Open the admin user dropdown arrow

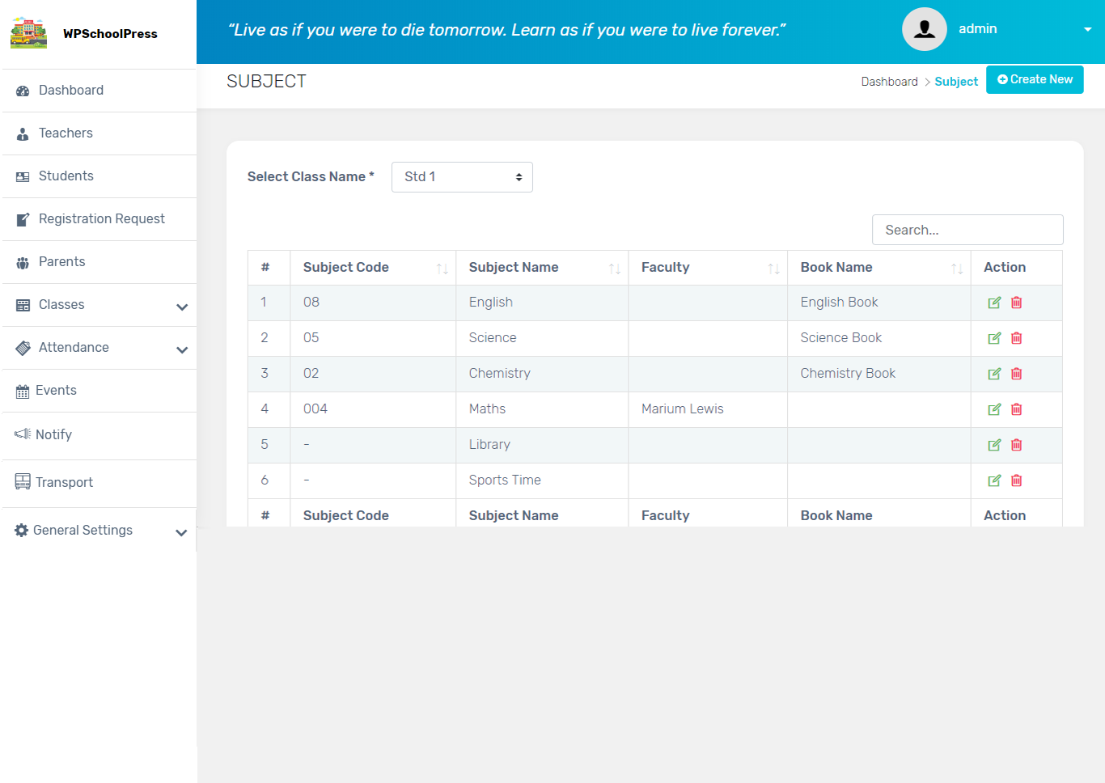pyautogui.click(x=1087, y=30)
